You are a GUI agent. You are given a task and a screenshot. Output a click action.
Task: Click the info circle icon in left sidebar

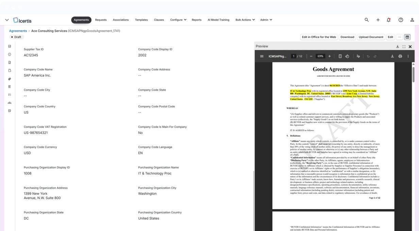[10, 54]
